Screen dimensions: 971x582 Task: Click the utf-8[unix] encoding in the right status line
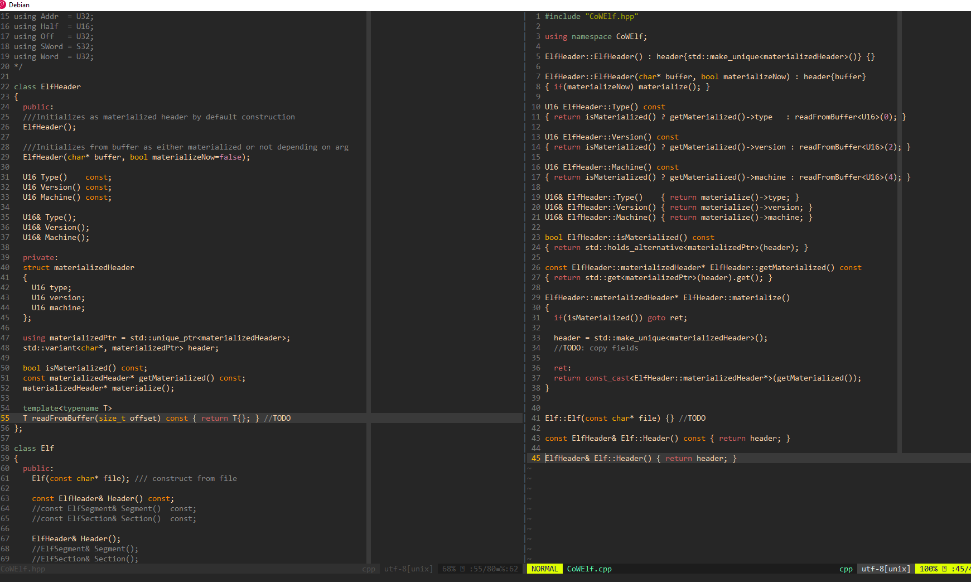(886, 569)
